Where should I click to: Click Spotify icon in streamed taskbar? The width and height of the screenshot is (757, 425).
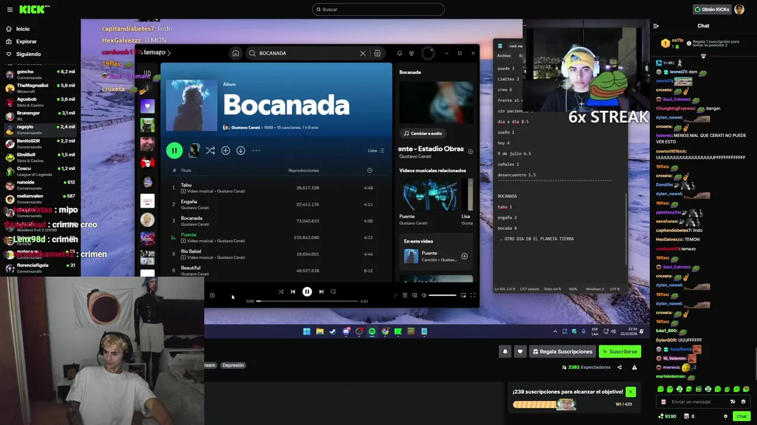(372, 332)
